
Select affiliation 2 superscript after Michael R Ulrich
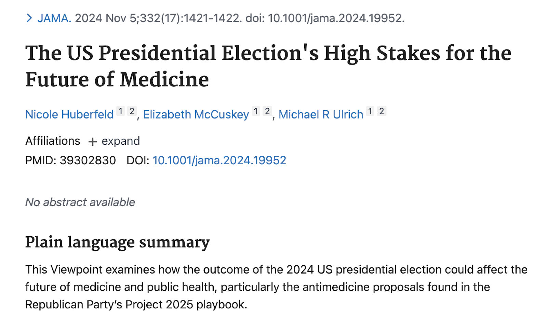(x=382, y=111)
